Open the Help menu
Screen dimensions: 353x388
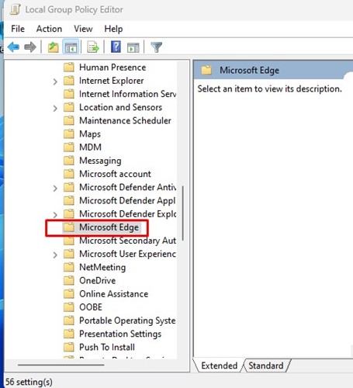[x=113, y=29]
